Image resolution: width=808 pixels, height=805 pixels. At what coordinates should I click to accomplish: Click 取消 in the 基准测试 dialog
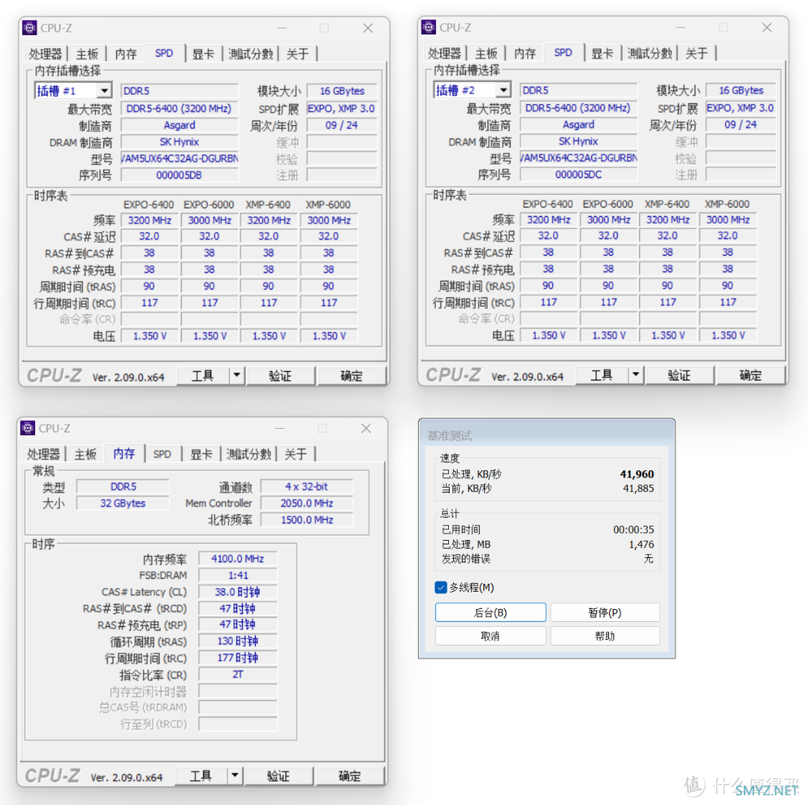point(490,636)
